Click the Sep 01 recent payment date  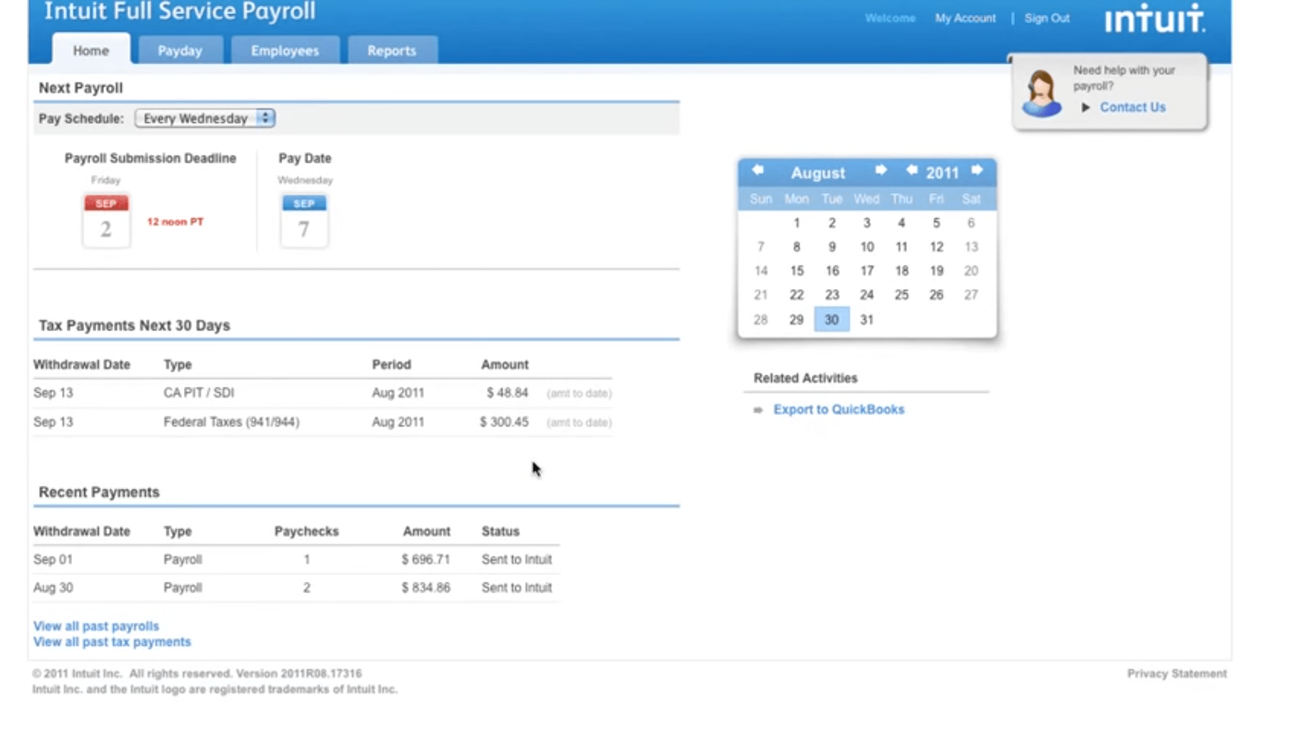pos(53,559)
